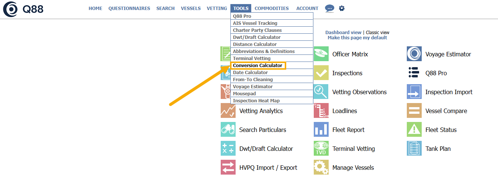Expand the Commodities navigation menu
Viewport: 498px width, 182px height.
pos(272,9)
